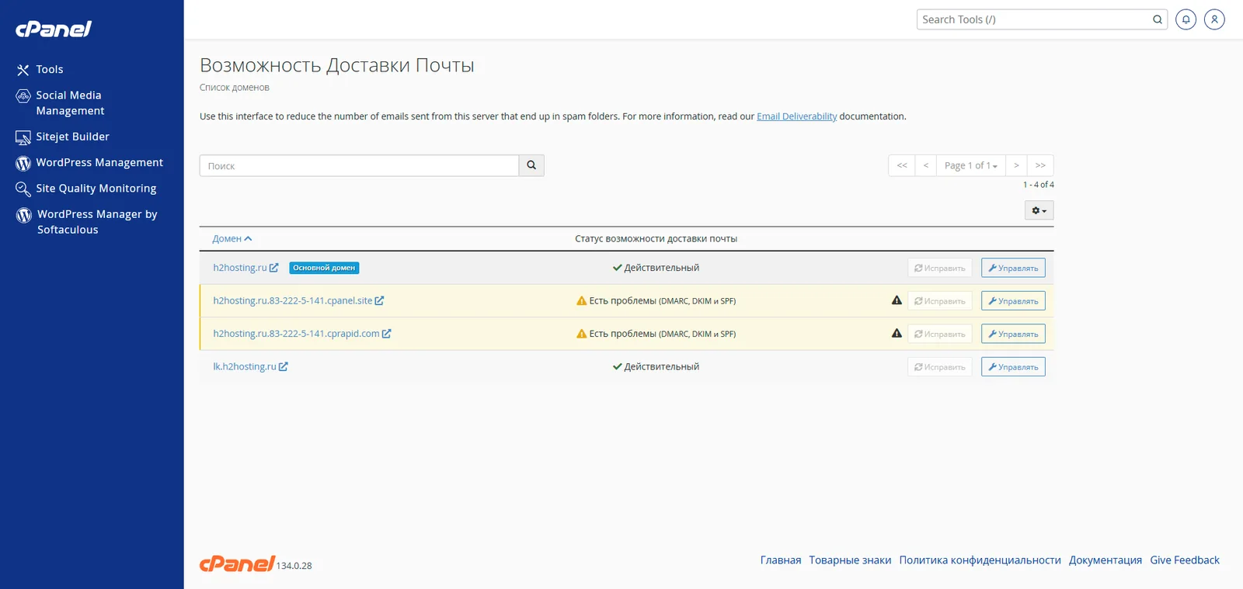The image size is (1243, 589).
Task: Click external link icon beside cpanel.site domain
Action: click(x=379, y=300)
